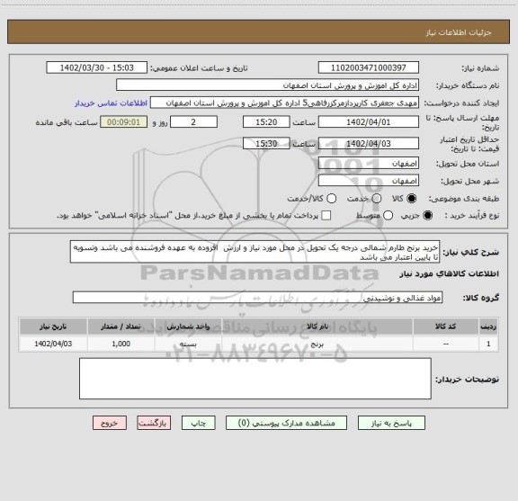Click the برنج item name cell
The width and height of the screenshot is (518, 501).
coord(317,344)
